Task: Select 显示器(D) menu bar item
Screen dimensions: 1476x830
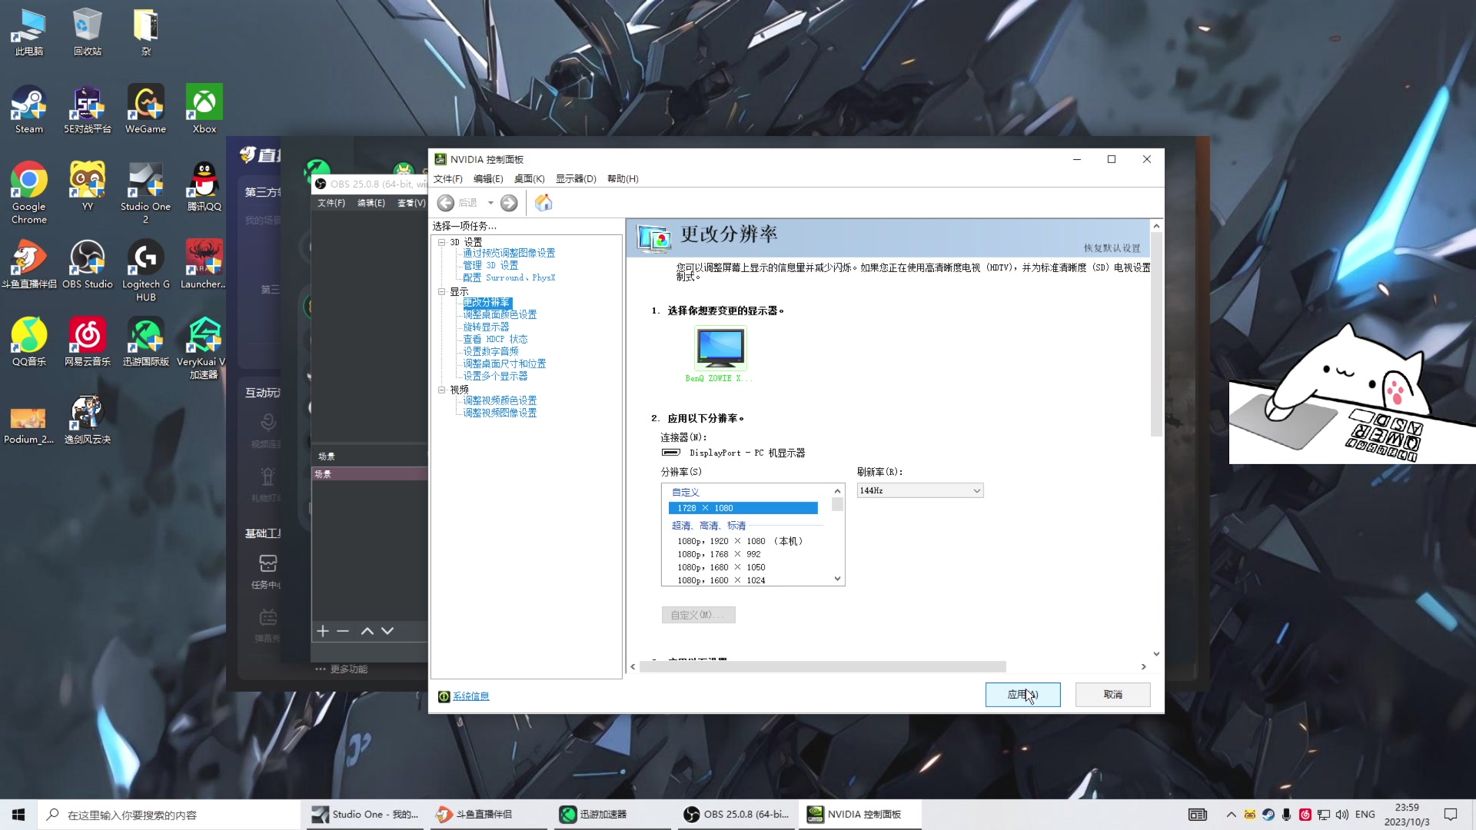Action: [x=576, y=178]
